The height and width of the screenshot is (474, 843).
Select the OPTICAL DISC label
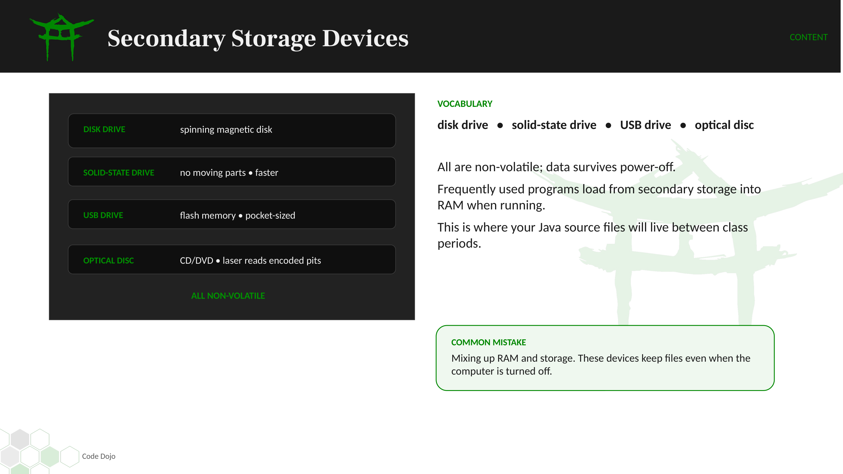pyautogui.click(x=108, y=260)
